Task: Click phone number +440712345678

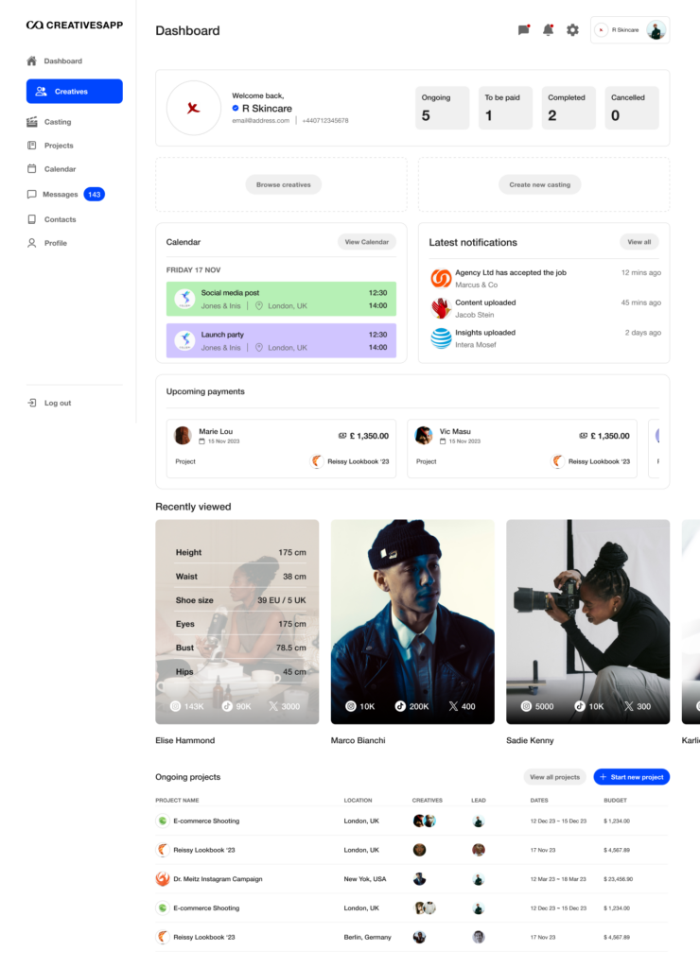Action: click(325, 121)
